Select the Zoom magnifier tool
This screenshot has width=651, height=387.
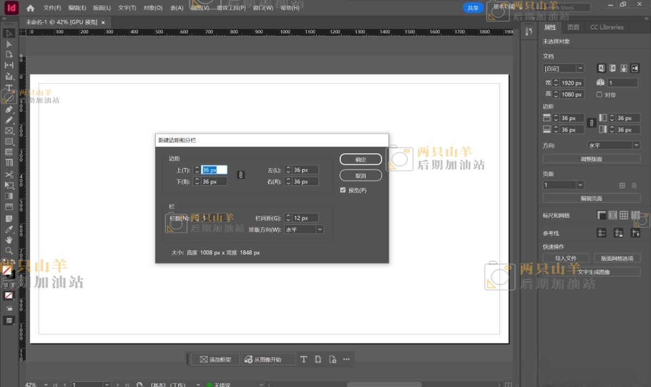pyautogui.click(x=9, y=251)
